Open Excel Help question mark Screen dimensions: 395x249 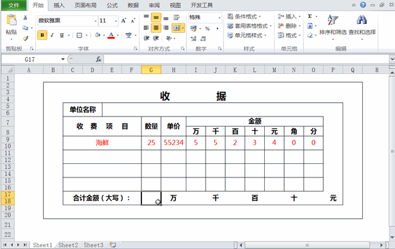tap(363, 5)
